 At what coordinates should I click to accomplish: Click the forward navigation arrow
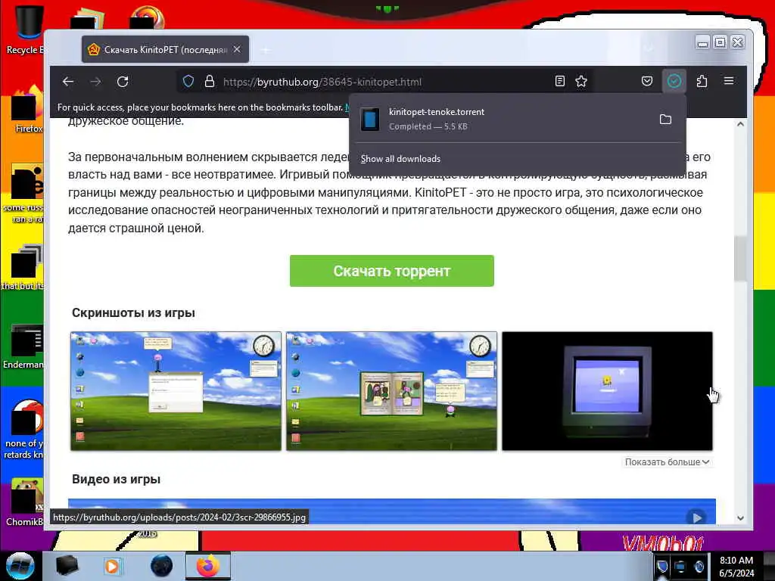coord(95,82)
